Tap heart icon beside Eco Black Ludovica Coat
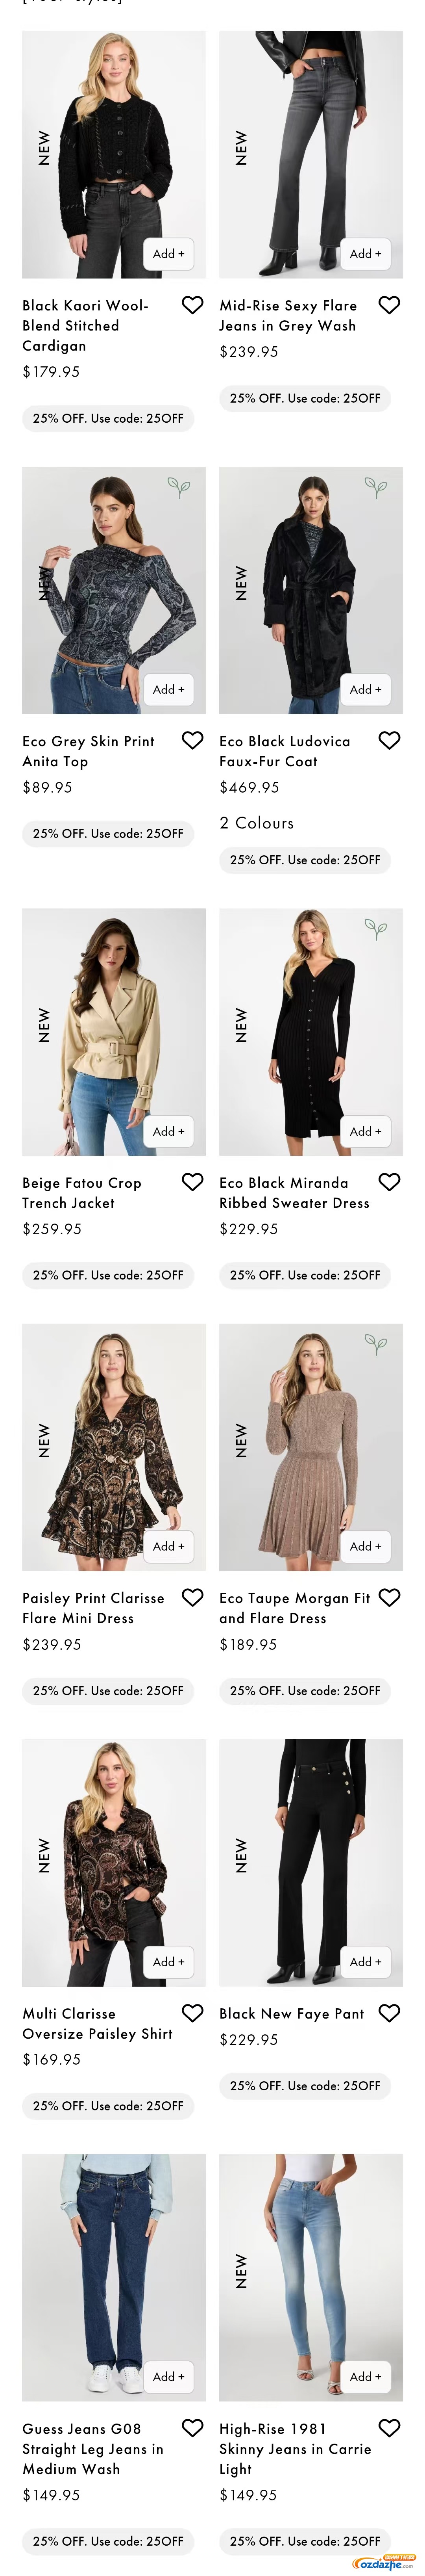The height and width of the screenshot is (2576, 425). [x=389, y=740]
